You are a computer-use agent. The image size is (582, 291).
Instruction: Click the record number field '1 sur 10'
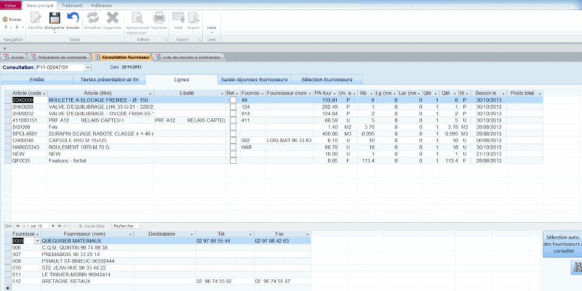coord(38,226)
